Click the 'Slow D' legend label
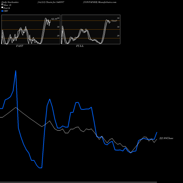This screenshot has height=183, width=183. click(7, 5)
